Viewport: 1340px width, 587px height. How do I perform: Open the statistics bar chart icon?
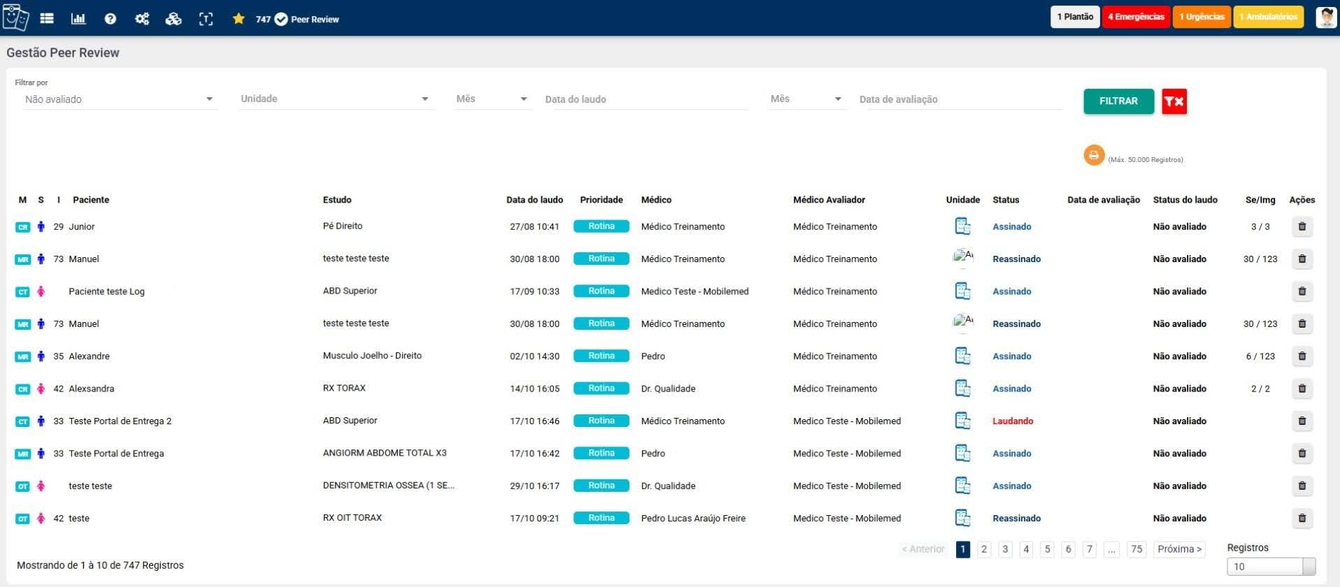point(78,19)
